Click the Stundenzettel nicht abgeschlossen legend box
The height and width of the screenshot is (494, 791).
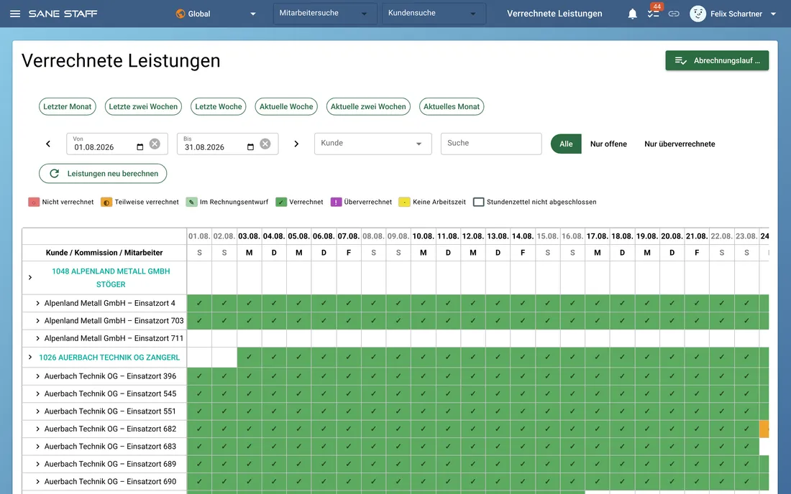pyautogui.click(x=479, y=202)
